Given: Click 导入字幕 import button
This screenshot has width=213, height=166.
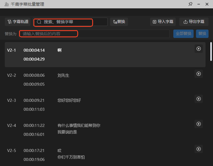Looking at the screenshot, I should (x=163, y=22).
